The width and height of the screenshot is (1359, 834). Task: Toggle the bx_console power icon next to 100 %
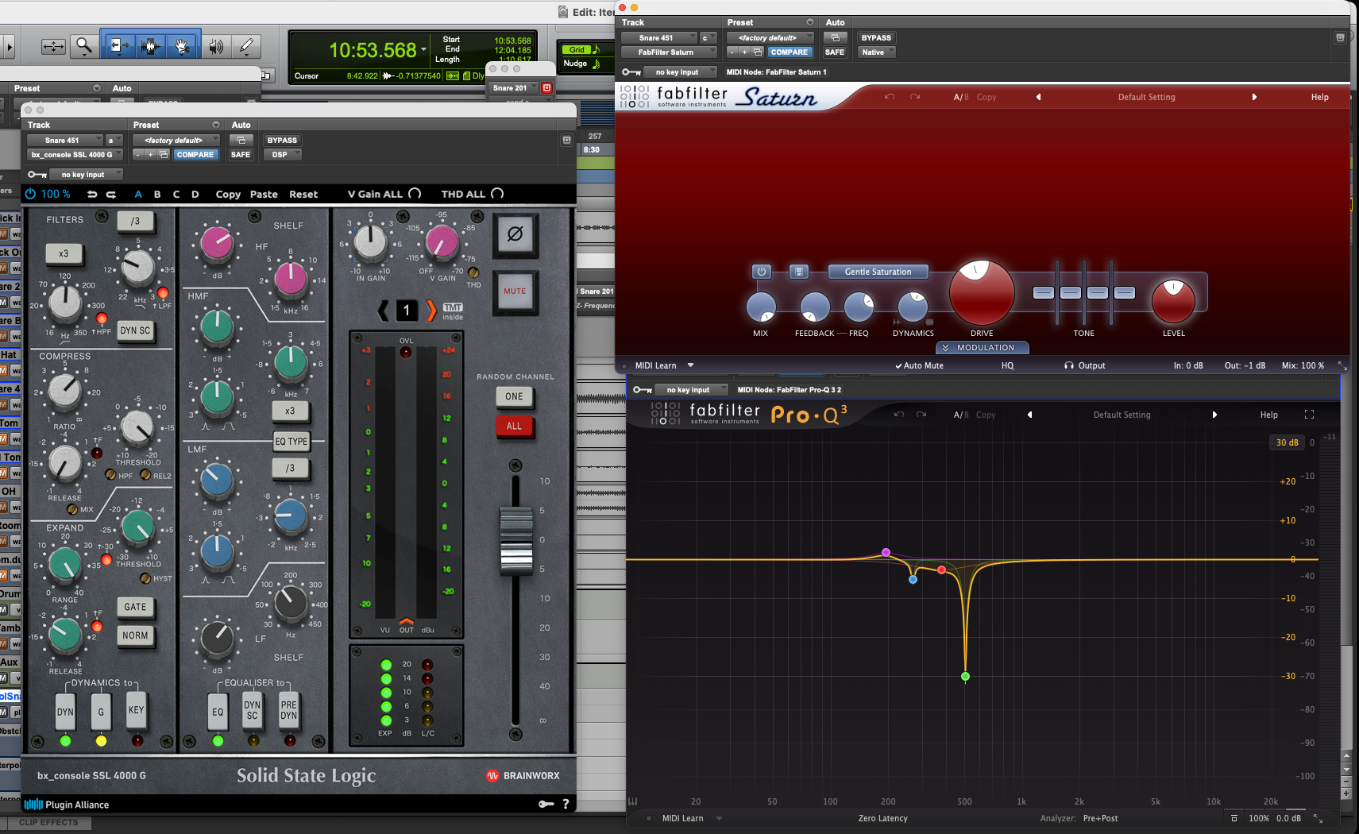click(30, 194)
